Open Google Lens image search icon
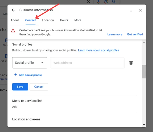 106,2
